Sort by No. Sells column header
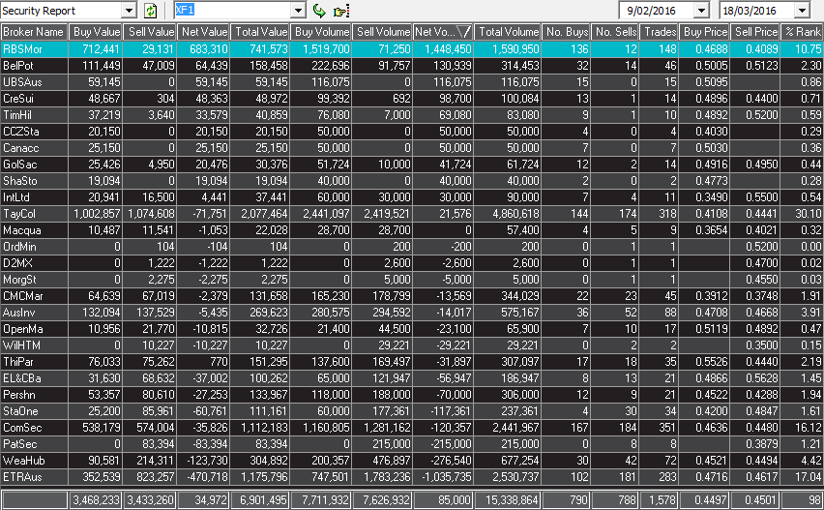The image size is (824, 510). tap(615, 32)
